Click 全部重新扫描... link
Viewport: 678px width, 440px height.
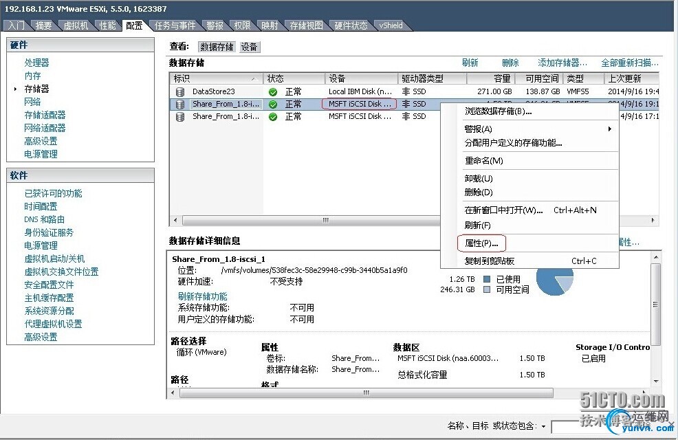630,63
